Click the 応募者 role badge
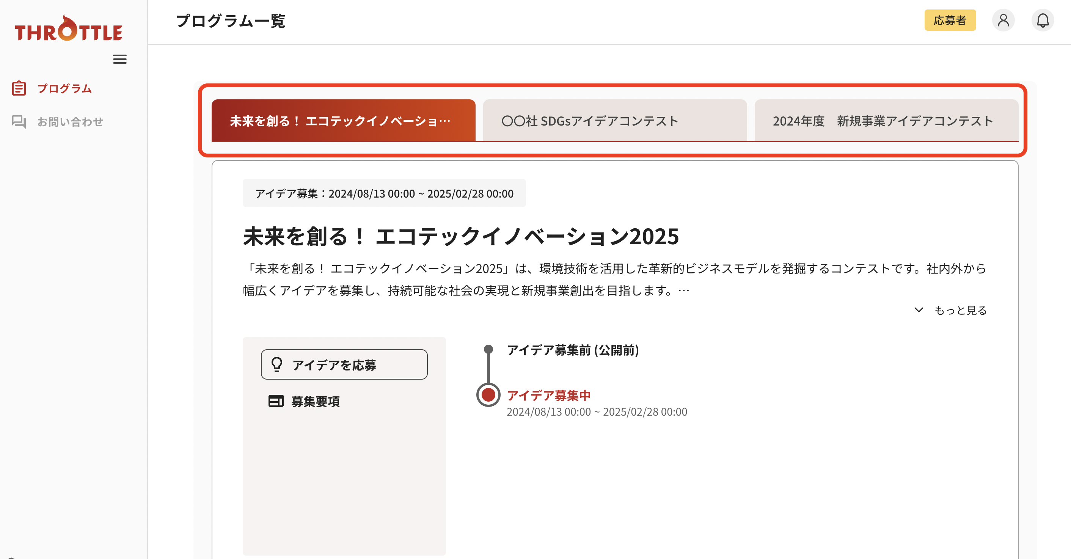Viewport: 1071px width, 559px height. click(x=950, y=20)
